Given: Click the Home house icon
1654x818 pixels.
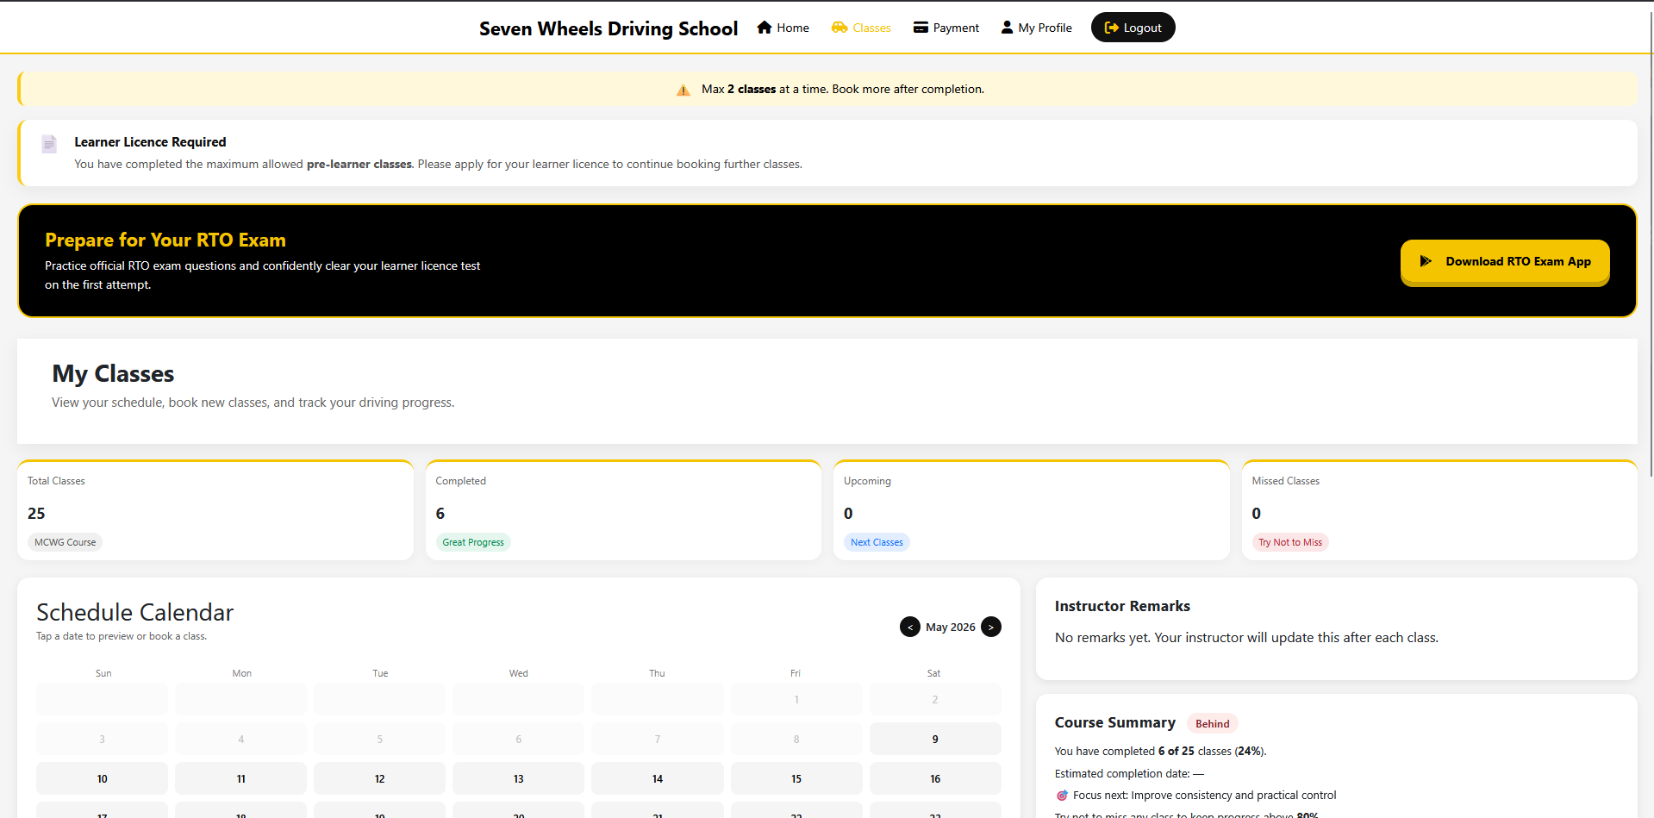Looking at the screenshot, I should pyautogui.click(x=764, y=28).
